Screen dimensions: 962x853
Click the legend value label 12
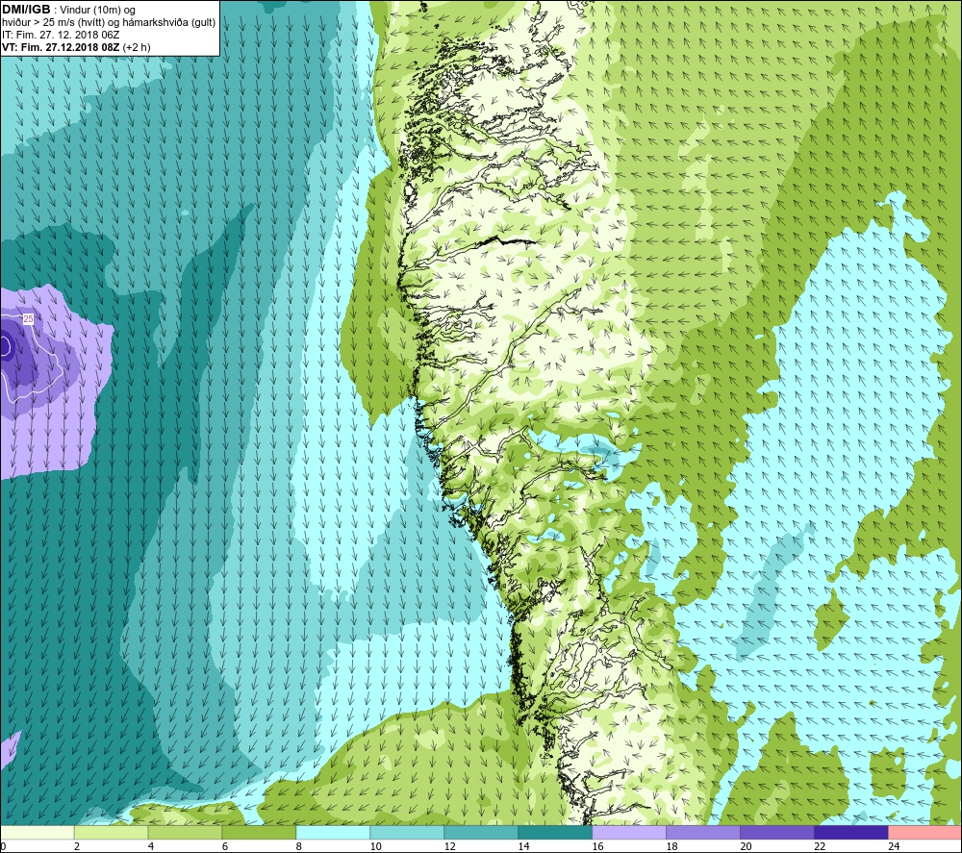(x=449, y=846)
